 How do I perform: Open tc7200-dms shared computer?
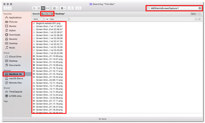click(x=13, y=96)
